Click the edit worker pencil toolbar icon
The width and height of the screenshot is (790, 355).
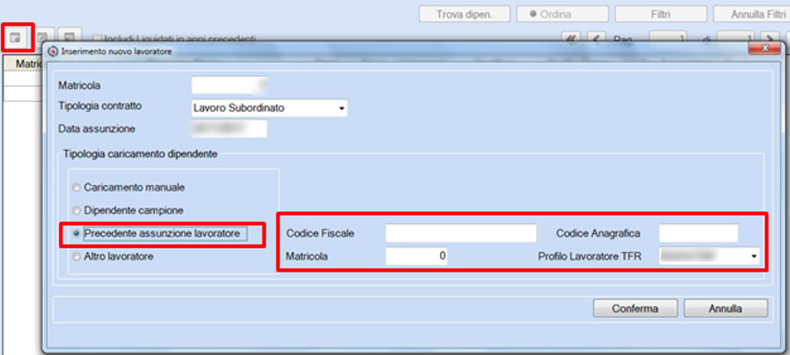pyautogui.click(x=44, y=37)
